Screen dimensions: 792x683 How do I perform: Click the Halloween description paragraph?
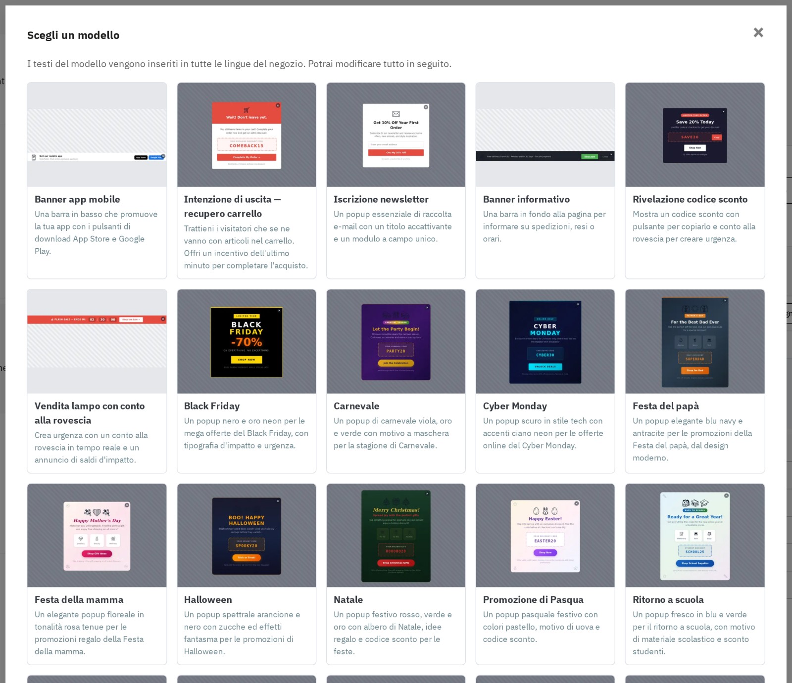[243, 633]
